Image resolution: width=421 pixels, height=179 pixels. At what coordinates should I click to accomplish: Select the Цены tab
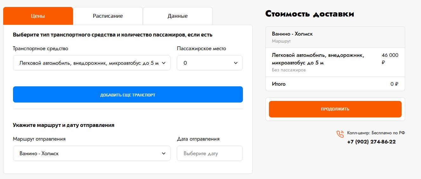(x=38, y=16)
